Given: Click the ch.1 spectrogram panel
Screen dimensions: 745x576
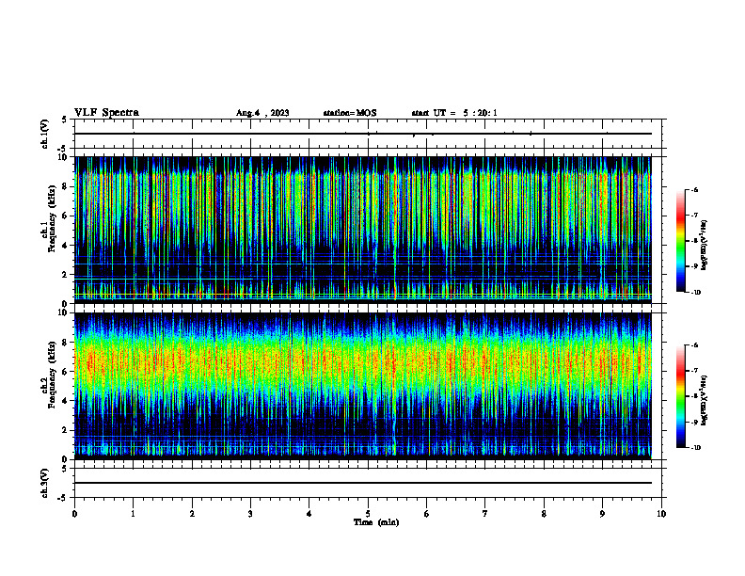Looking at the screenshot, I should point(363,230).
